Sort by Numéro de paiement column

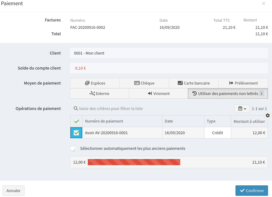pos(104,121)
